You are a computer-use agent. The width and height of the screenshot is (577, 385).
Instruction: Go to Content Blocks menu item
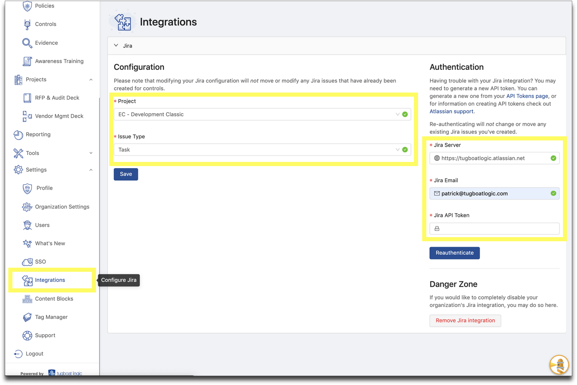coord(54,299)
